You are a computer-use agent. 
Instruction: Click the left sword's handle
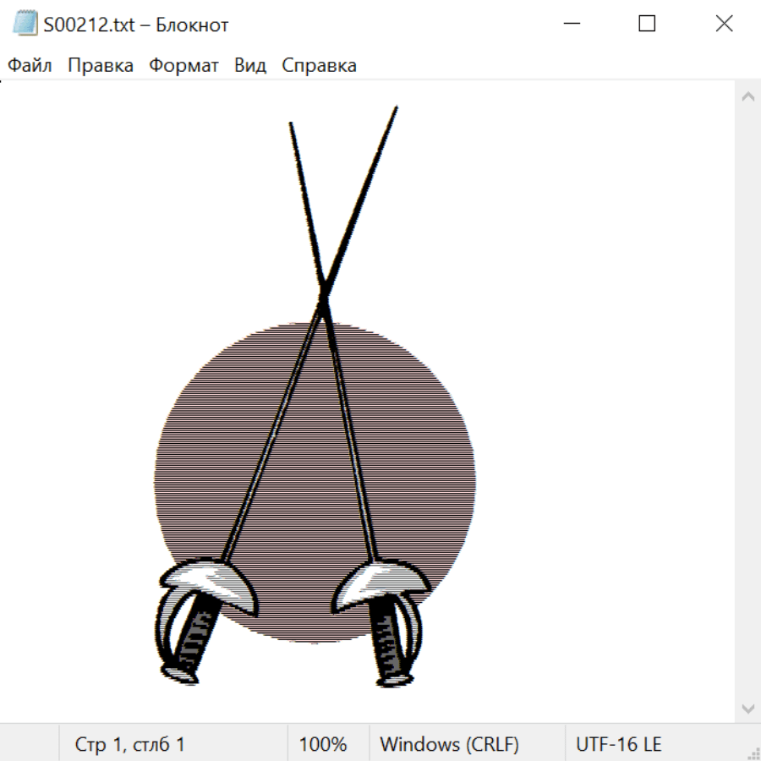click(194, 638)
